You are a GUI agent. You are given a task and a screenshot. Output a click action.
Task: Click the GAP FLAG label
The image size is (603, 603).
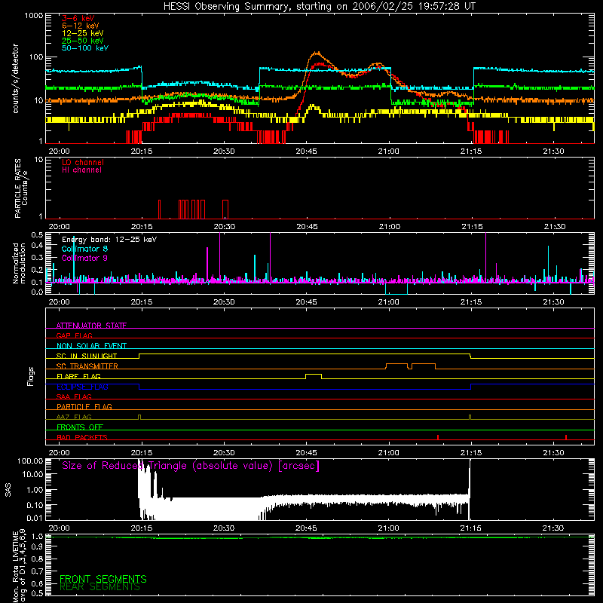coord(74,335)
